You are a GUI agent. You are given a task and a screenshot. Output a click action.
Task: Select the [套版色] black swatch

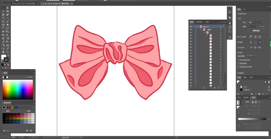tap(241, 90)
